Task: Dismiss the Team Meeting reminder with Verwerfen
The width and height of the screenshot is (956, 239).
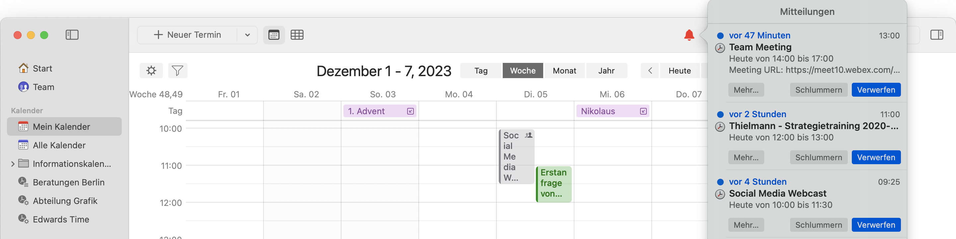Action: click(875, 90)
